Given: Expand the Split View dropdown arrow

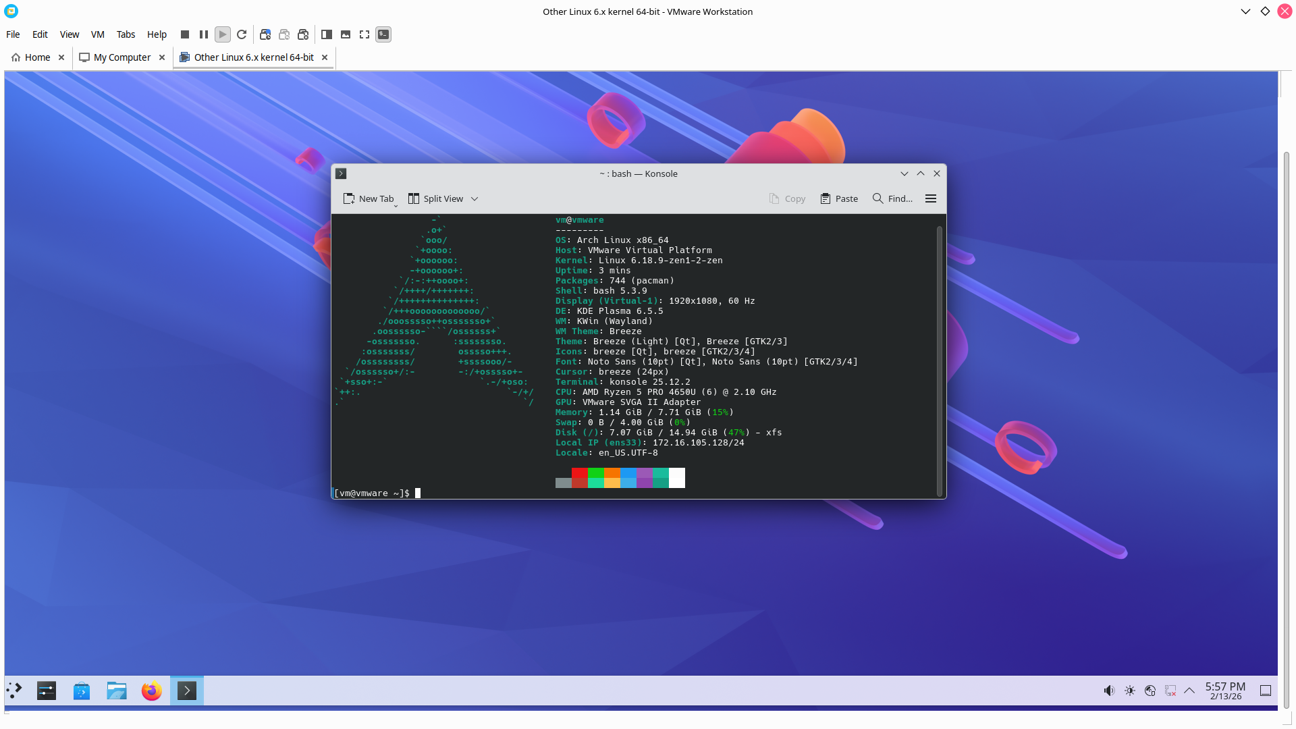Looking at the screenshot, I should [x=475, y=198].
